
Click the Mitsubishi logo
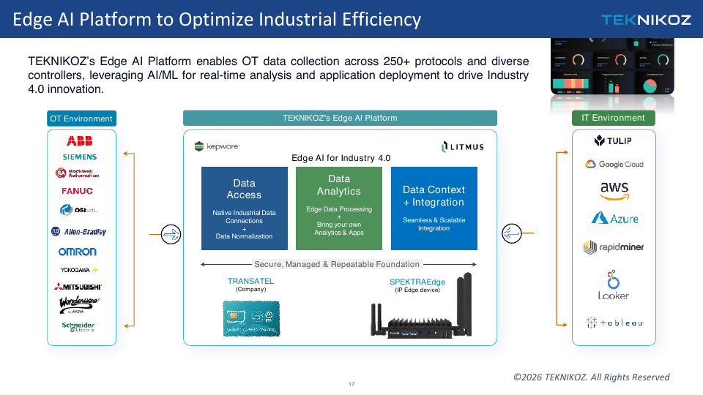click(x=78, y=287)
